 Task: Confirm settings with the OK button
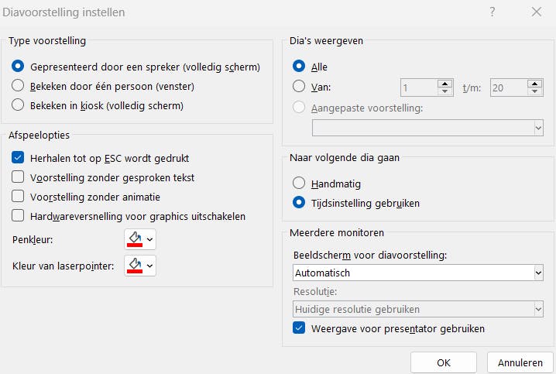point(443,362)
